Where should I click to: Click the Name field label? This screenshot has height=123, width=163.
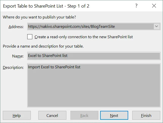point(18,56)
